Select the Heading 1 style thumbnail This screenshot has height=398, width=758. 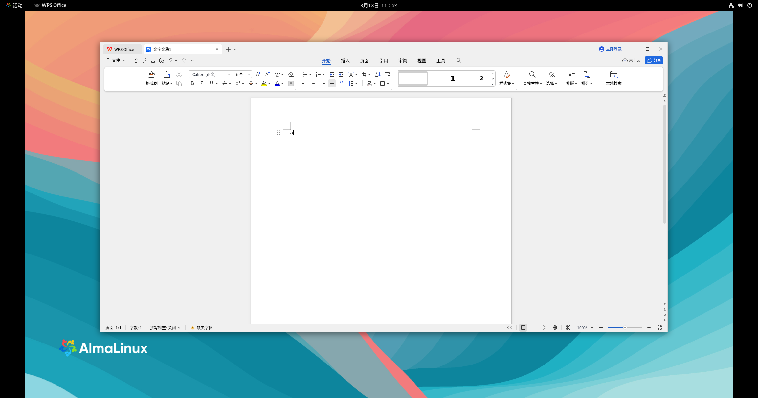click(453, 78)
